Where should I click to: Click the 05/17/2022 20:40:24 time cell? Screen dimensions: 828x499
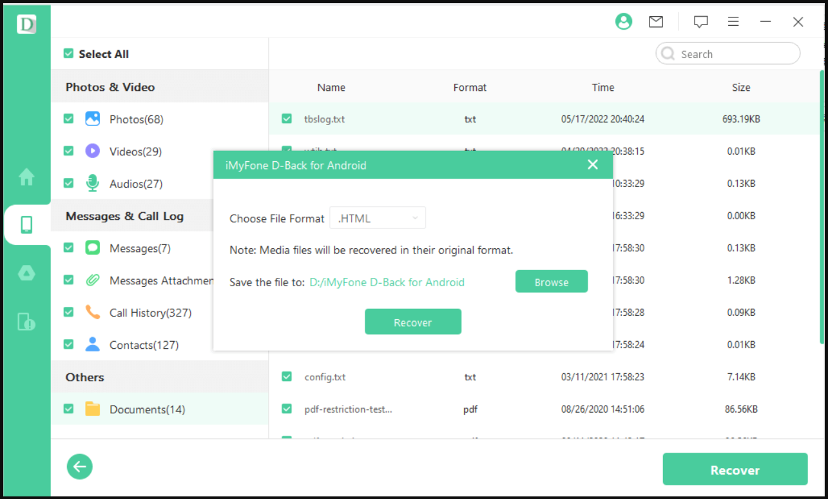point(603,119)
